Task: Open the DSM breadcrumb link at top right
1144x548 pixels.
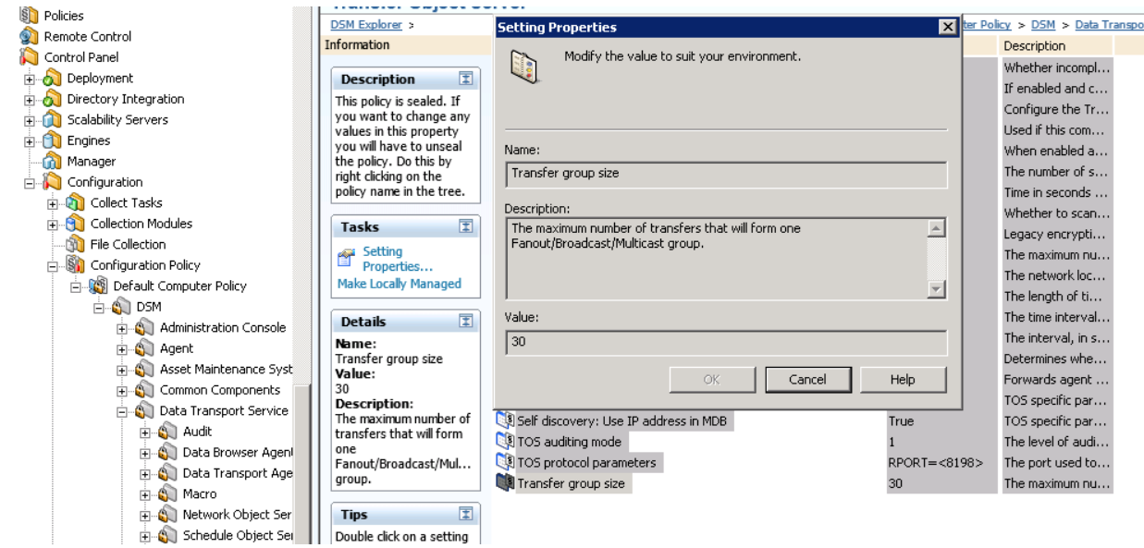Action: point(1043,25)
